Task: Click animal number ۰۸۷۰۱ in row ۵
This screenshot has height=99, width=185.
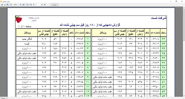Action: point(79,58)
